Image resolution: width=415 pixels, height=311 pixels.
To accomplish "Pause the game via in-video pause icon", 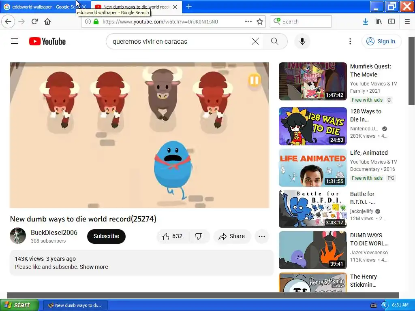I will click(x=255, y=80).
